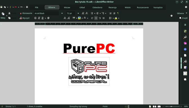
Task: Open the line spacing dropdown arrow
Action: point(113,18)
